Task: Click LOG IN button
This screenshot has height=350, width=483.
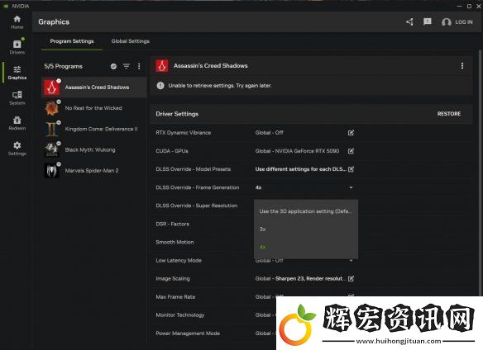Action: coord(464,21)
